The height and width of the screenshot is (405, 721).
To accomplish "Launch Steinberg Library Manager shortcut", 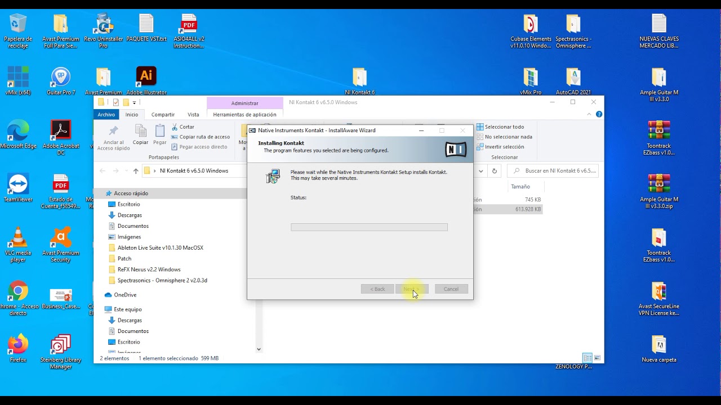I will pyautogui.click(x=60, y=352).
